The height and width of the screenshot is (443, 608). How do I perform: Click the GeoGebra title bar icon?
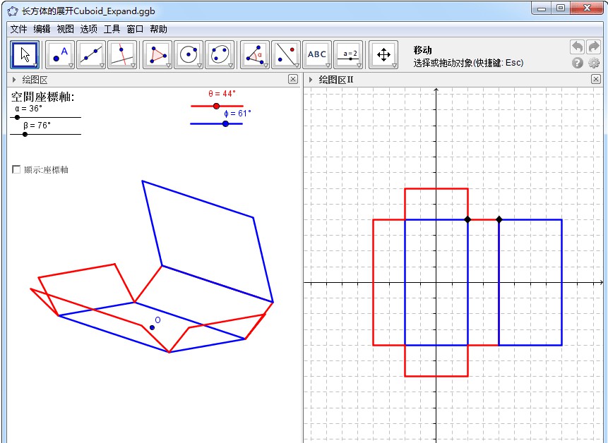(x=13, y=11)
